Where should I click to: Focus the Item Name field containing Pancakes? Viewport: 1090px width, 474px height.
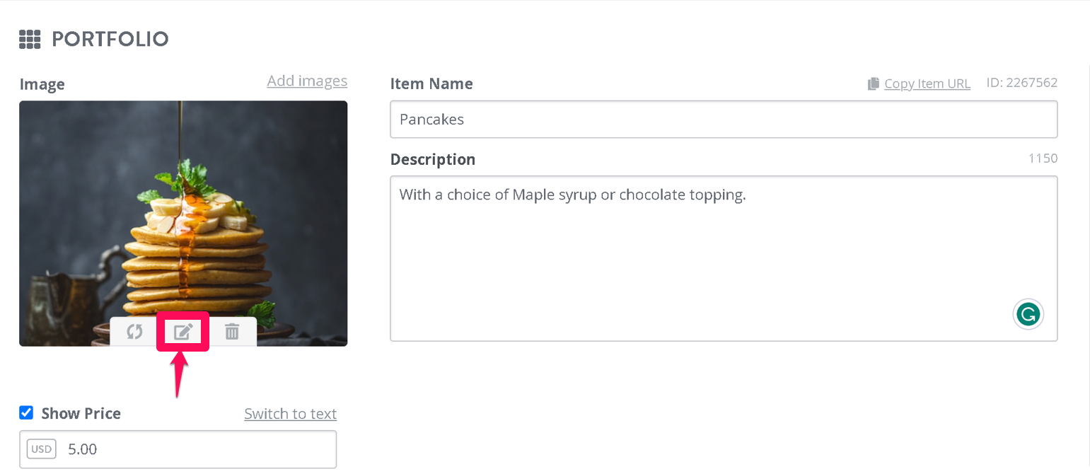[x=724, y=120]
